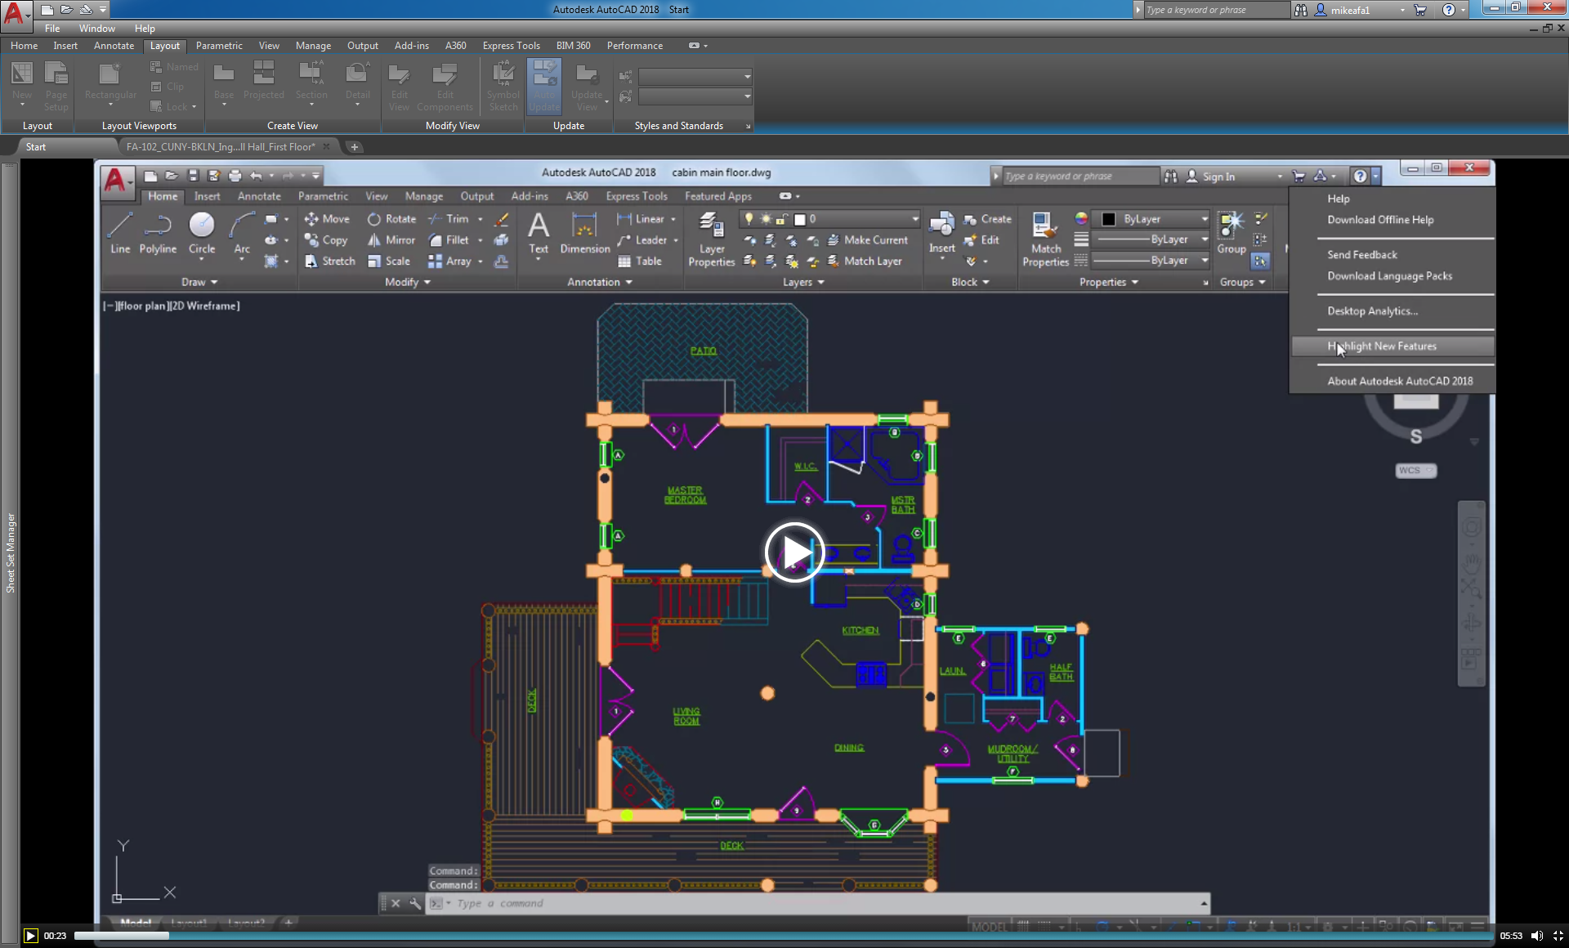This screenshot has height=948, width=1569.
Task: Click About Autodesk AutoCAD 2018
Action: (x=1400, y=380)
